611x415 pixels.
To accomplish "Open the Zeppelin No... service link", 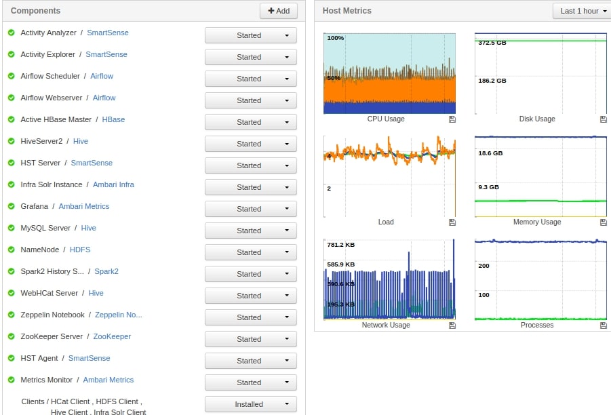I will coord(119,315).
